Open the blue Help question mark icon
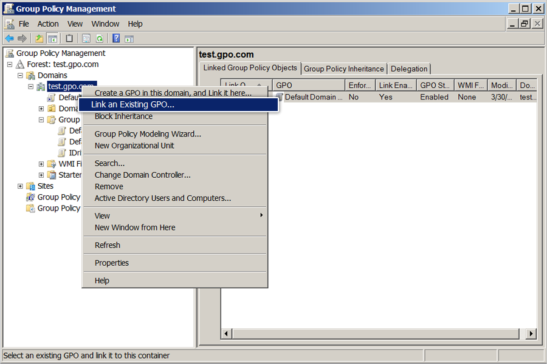The image size is (547, 364). tap(116, 38)
